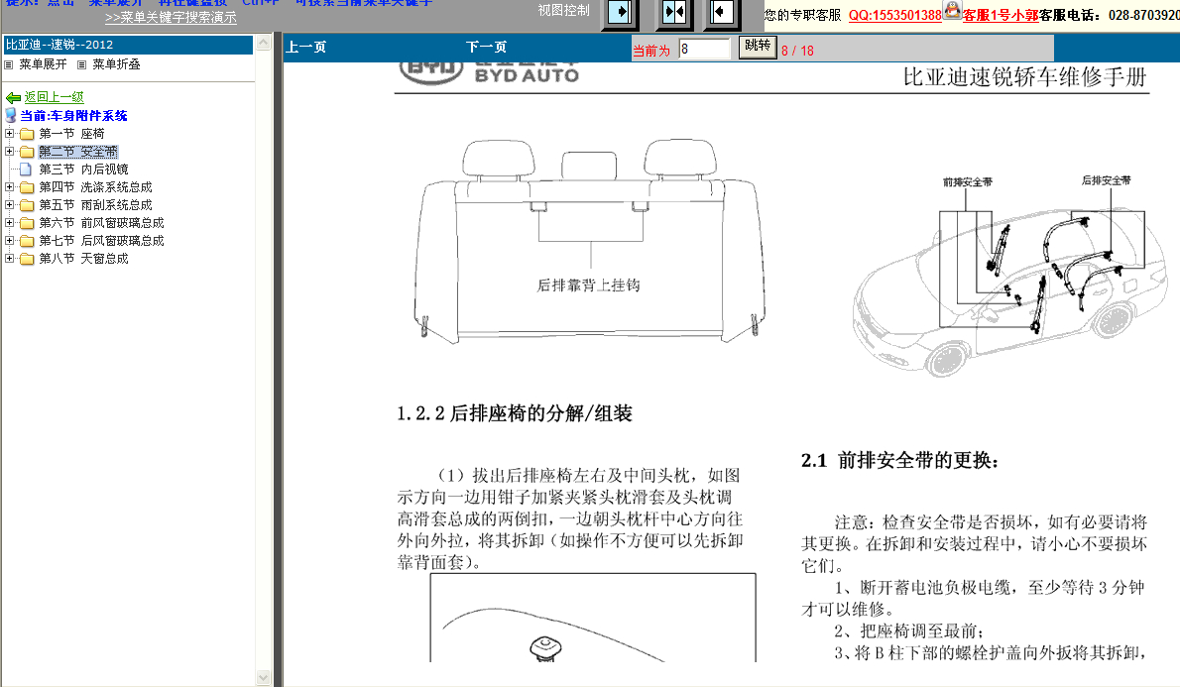Click the 前排安全带 diagram label

967,182
